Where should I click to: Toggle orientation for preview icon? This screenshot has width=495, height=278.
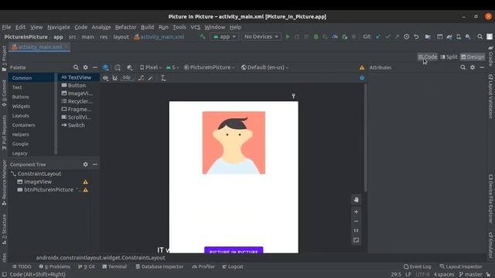click(118, 67)
